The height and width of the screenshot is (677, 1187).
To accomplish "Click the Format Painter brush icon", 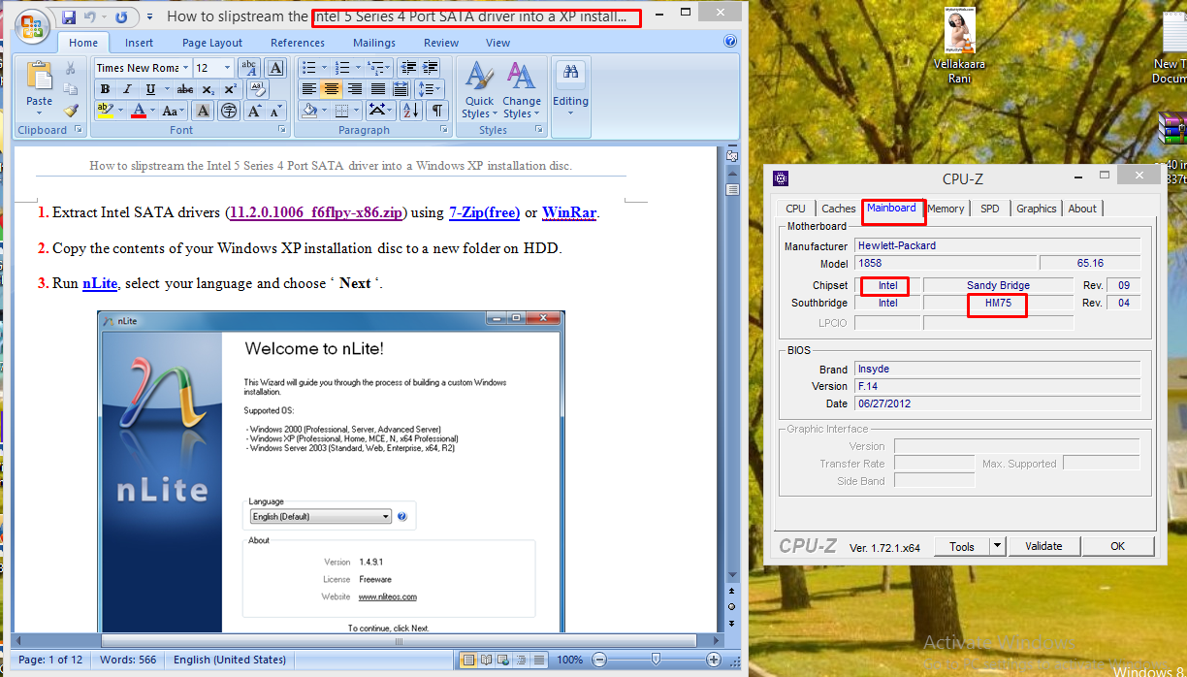I will 71,110.
